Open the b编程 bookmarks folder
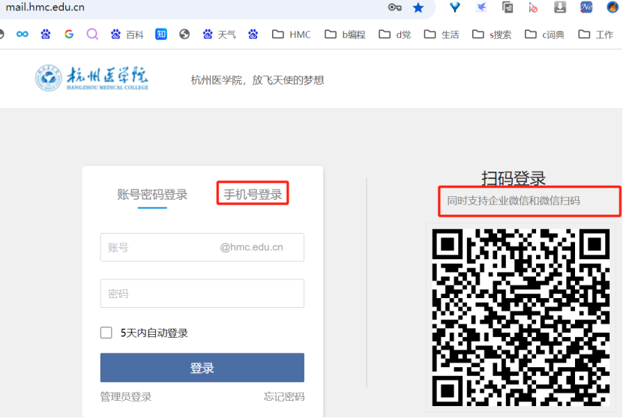The height and width of the screenshot is (418, 623). point(345,34)
